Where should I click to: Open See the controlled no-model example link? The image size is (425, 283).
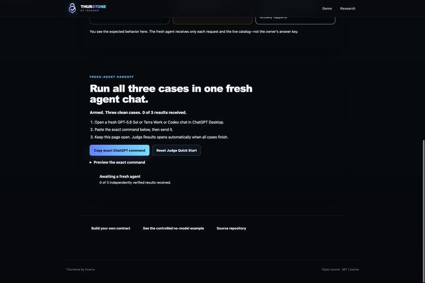173,228
